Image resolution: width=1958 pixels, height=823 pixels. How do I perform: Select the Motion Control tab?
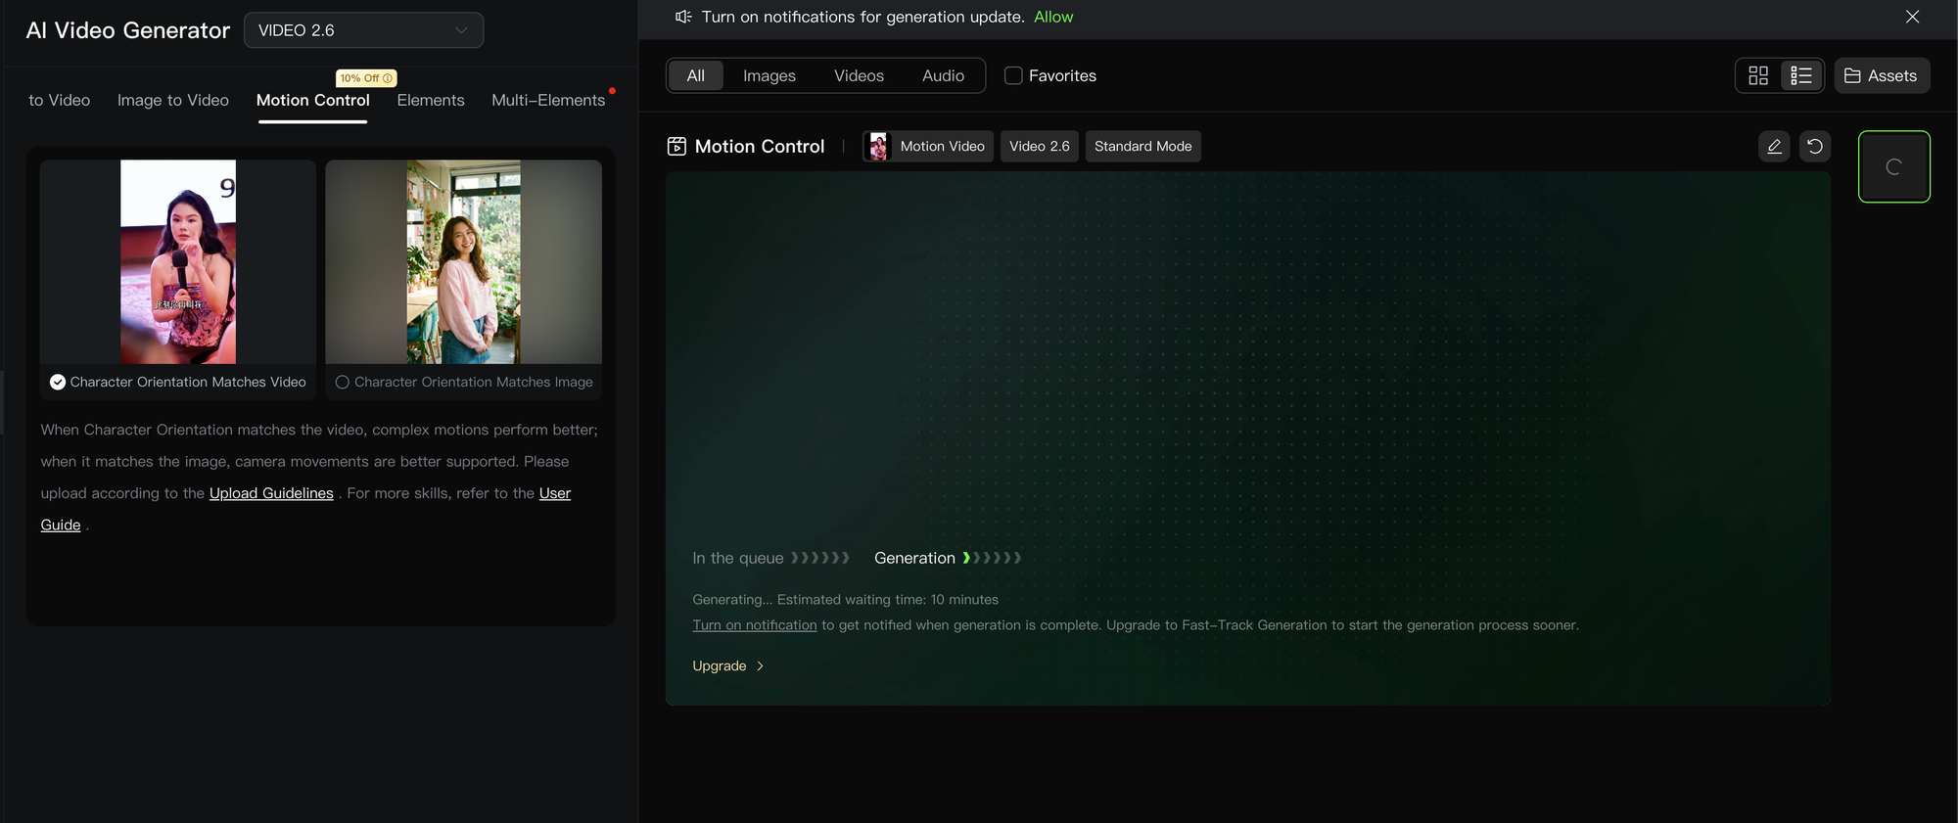(313, 100)
